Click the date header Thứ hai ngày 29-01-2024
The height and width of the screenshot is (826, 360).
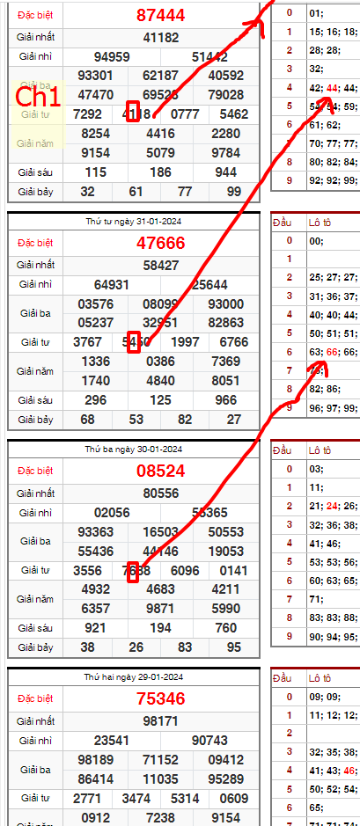click(x=134, y=677)
